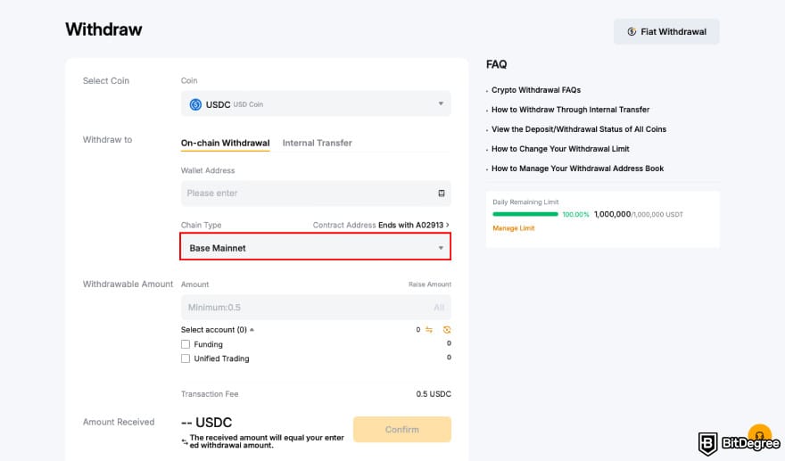Click the 100.00% limit percentage text
Image resolution: width=785 pixels, height=461 pixels.
point(575,214)
